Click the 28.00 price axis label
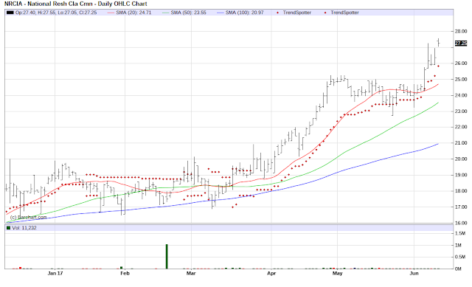 click(461, 31)
